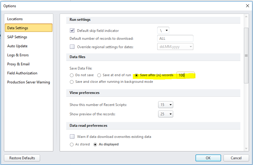This screenshot has height=165, width=253.
Task: Select Data Settings in the sidebar
Action: click(18, 28)
